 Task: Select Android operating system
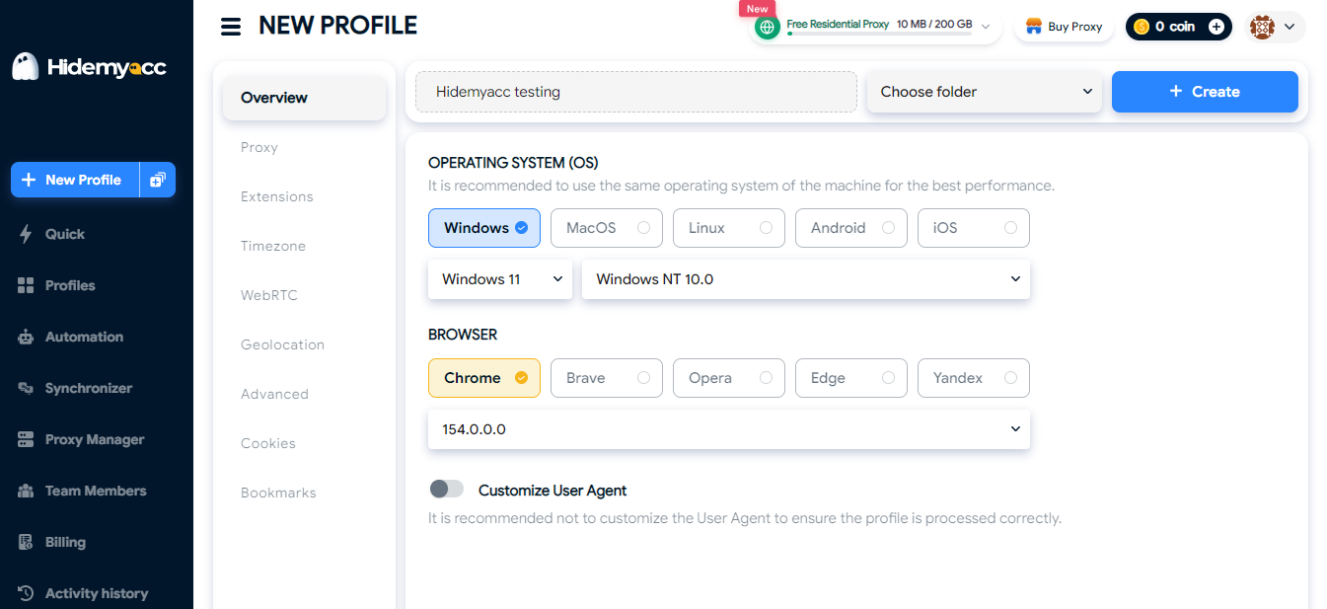tap(851, 228)
